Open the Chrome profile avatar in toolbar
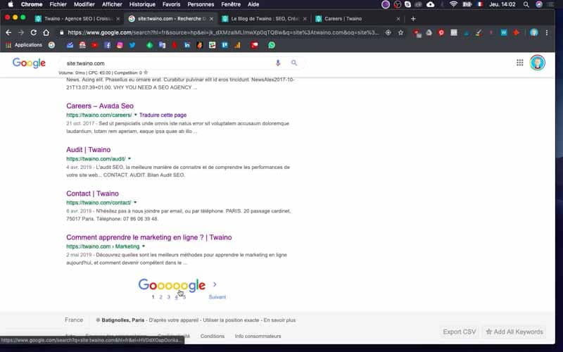Viewport: 563px width, 352px height. click(x=534, y=32)
